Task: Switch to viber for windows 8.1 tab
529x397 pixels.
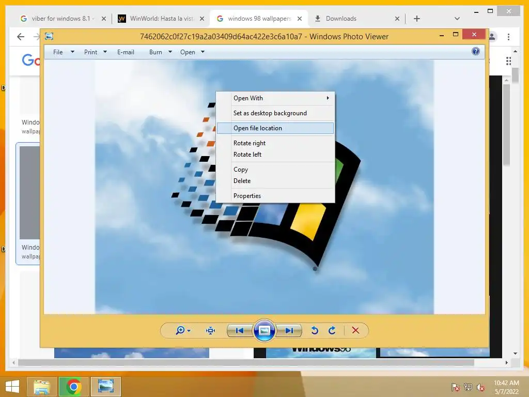Action: [63, 19]
